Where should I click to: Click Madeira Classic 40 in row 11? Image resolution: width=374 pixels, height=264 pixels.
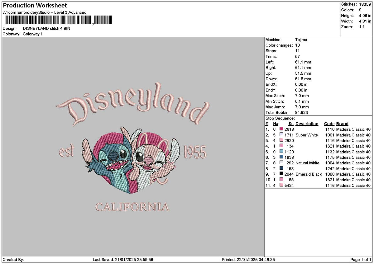click(x=353, y=185)
